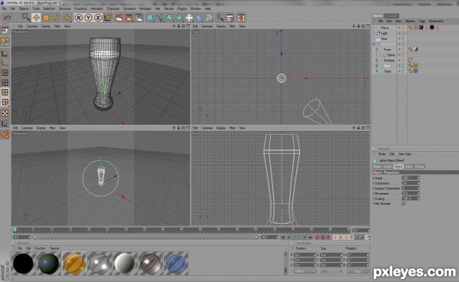The width and height of the screenshot is (459, 282).
Task: Expand the Glass object hierarchy
Action: tap(377, 71)
